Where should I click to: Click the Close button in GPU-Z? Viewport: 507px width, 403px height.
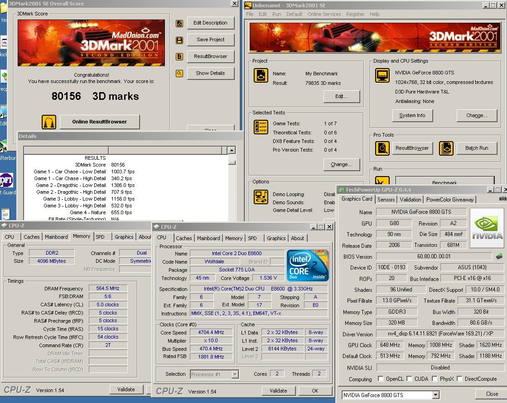click(492, 394)
